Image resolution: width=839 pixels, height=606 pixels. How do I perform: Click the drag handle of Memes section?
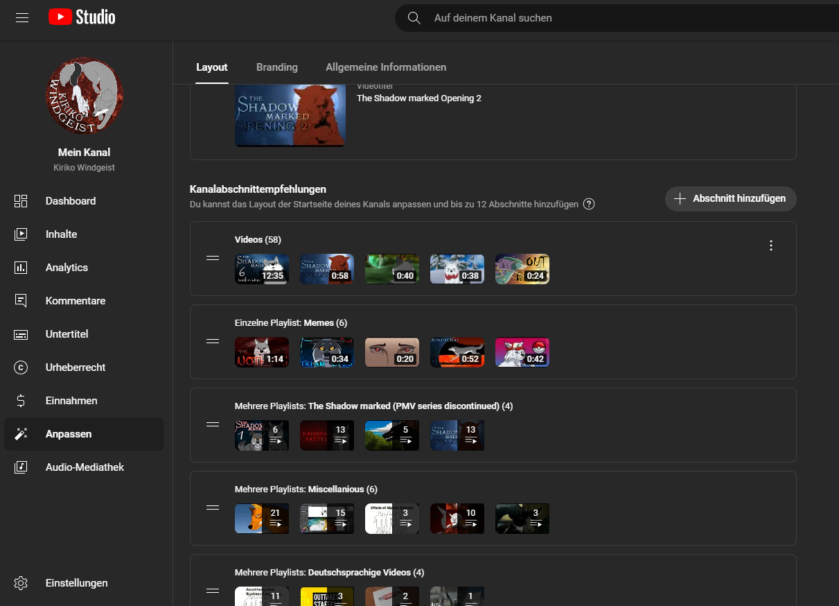213,341
